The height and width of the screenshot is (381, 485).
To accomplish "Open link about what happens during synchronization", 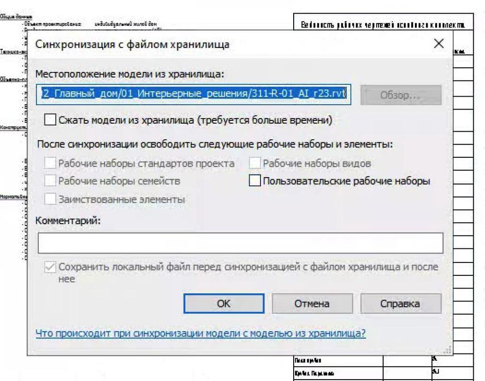I will click(200, 333).
